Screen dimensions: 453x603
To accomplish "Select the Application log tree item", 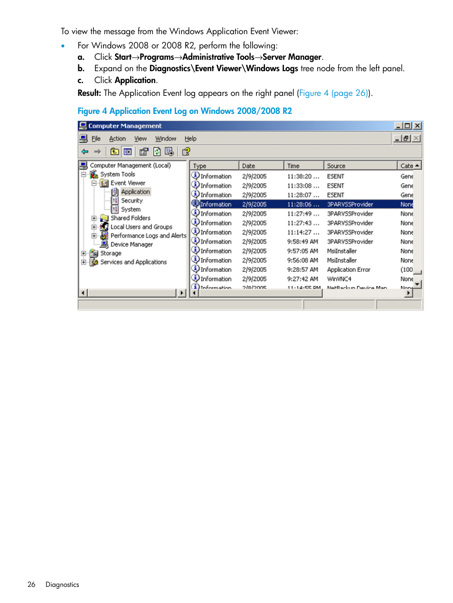I will pos(135,192).
